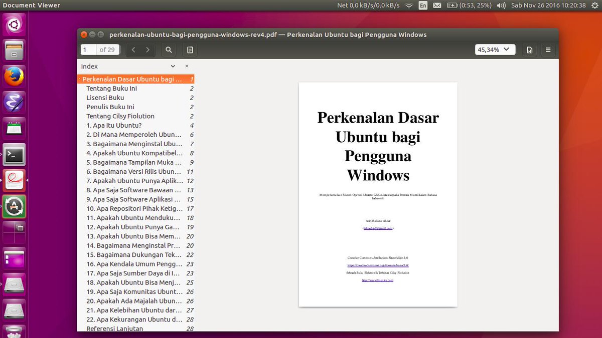Select '6. Bagaimana Versi Rilis Ubun…' entry

click(136, 172)
